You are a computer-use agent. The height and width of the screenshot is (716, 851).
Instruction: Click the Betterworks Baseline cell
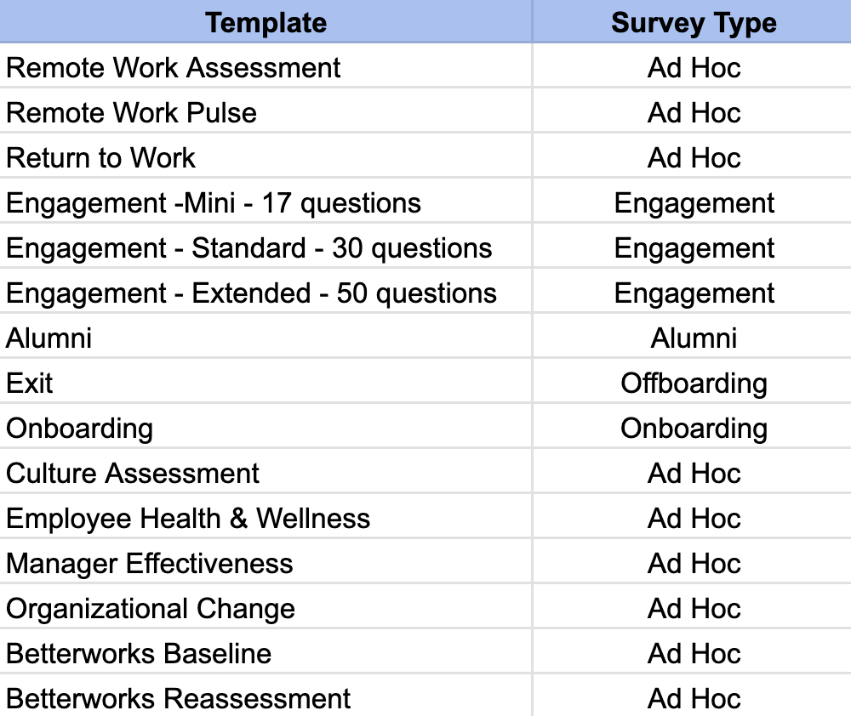click(x=266, y=651)
